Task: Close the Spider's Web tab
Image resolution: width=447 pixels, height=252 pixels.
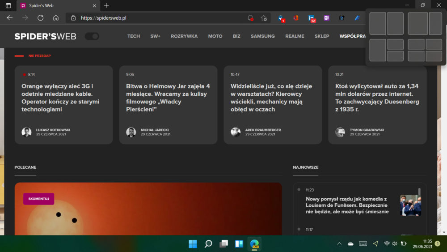Action: (x=94, y=5)
